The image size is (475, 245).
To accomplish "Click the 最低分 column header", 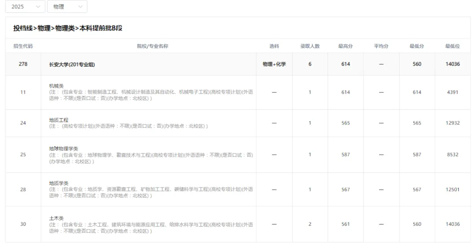I will [x=417, y=46].
